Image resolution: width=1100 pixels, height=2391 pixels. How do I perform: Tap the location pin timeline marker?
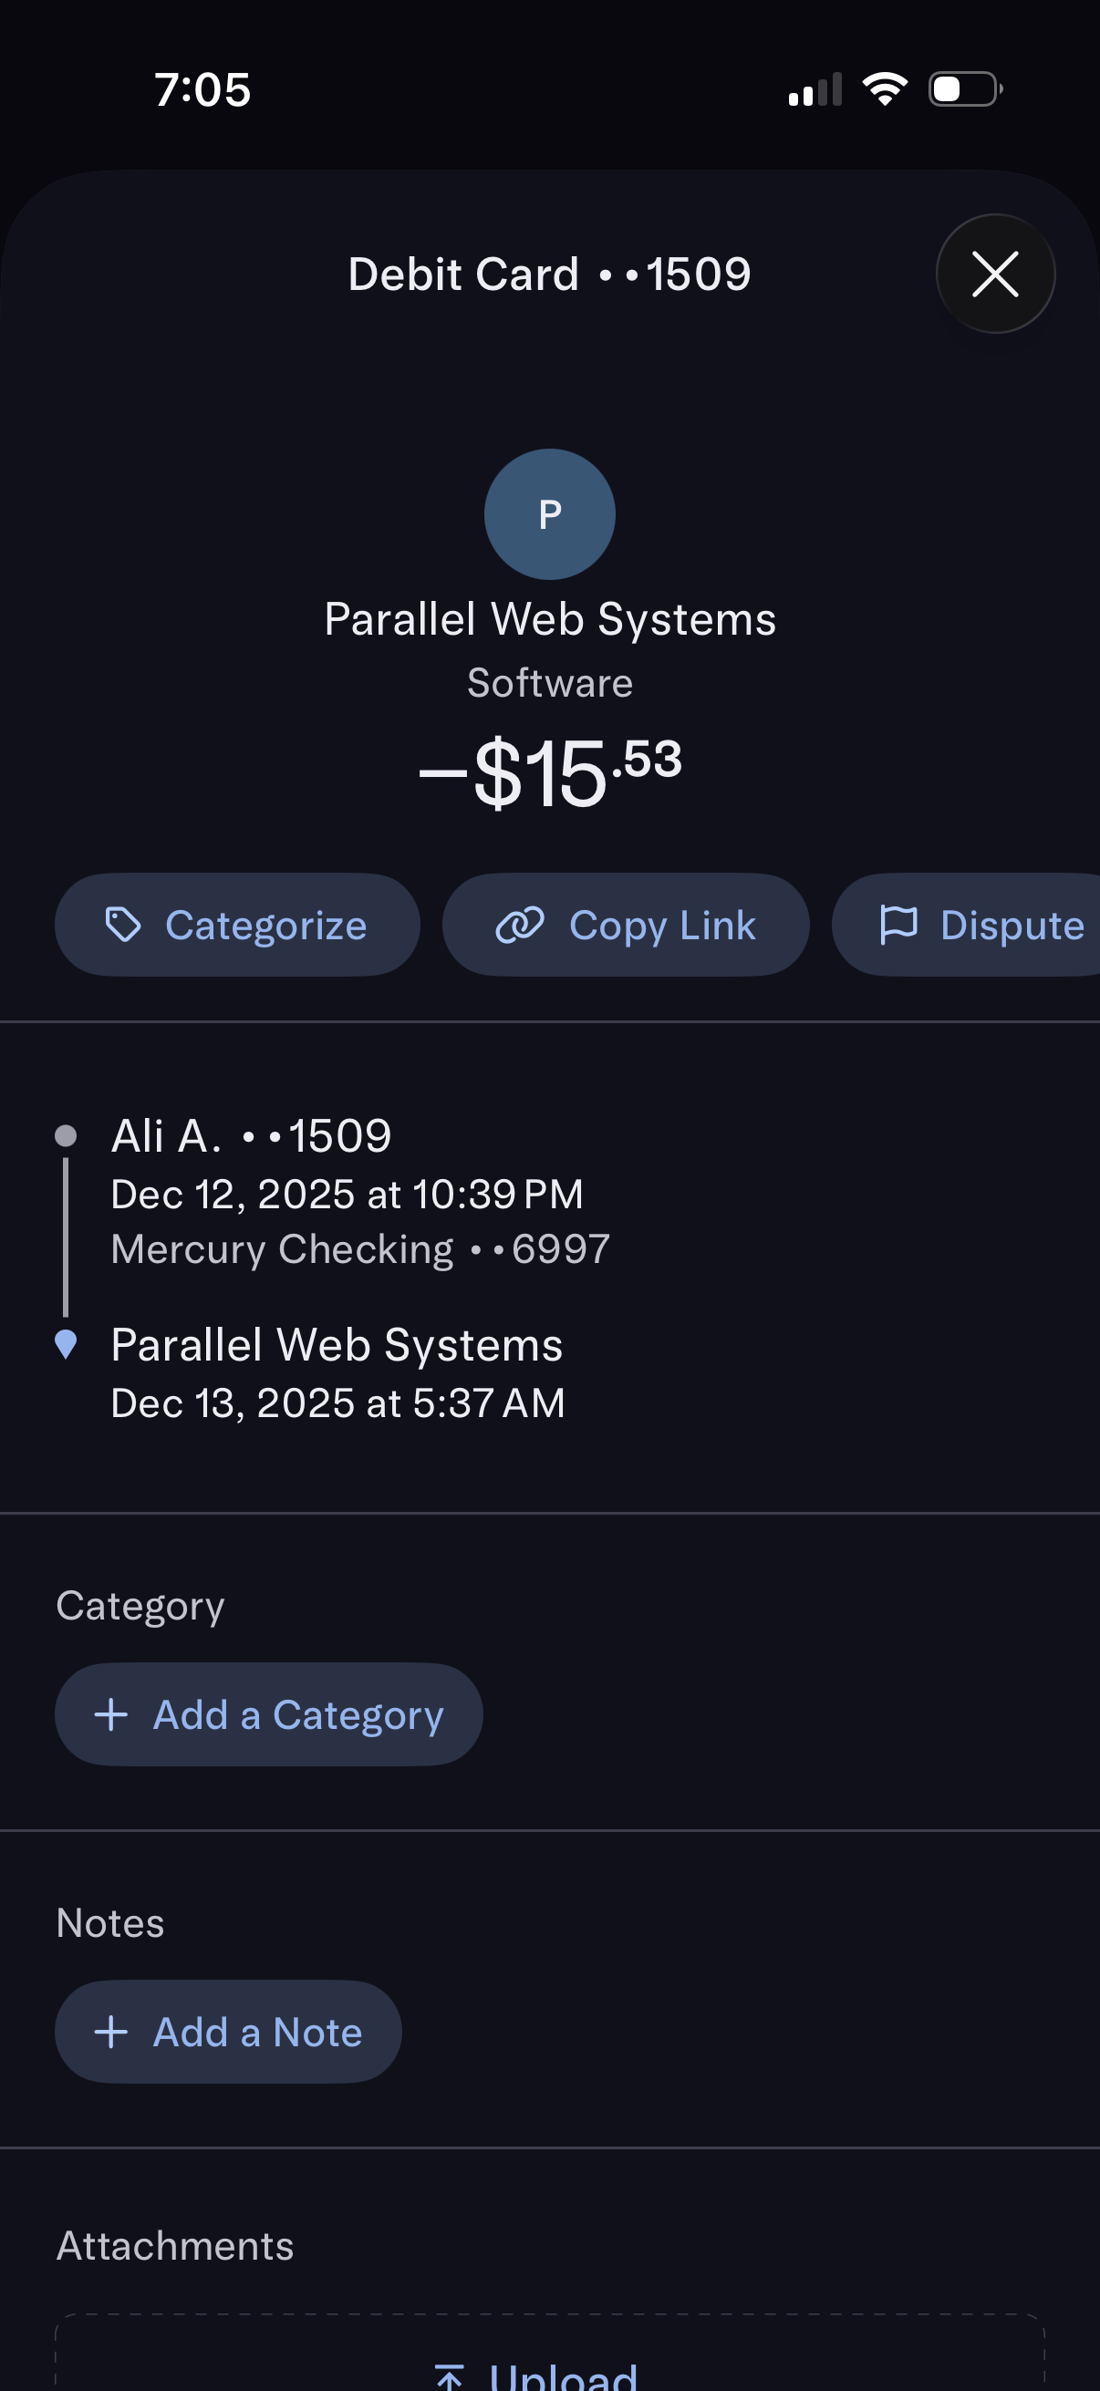click(x=66, y=1344)
